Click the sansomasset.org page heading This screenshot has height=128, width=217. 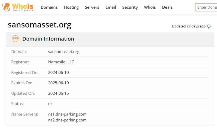[x=40, y=25]
